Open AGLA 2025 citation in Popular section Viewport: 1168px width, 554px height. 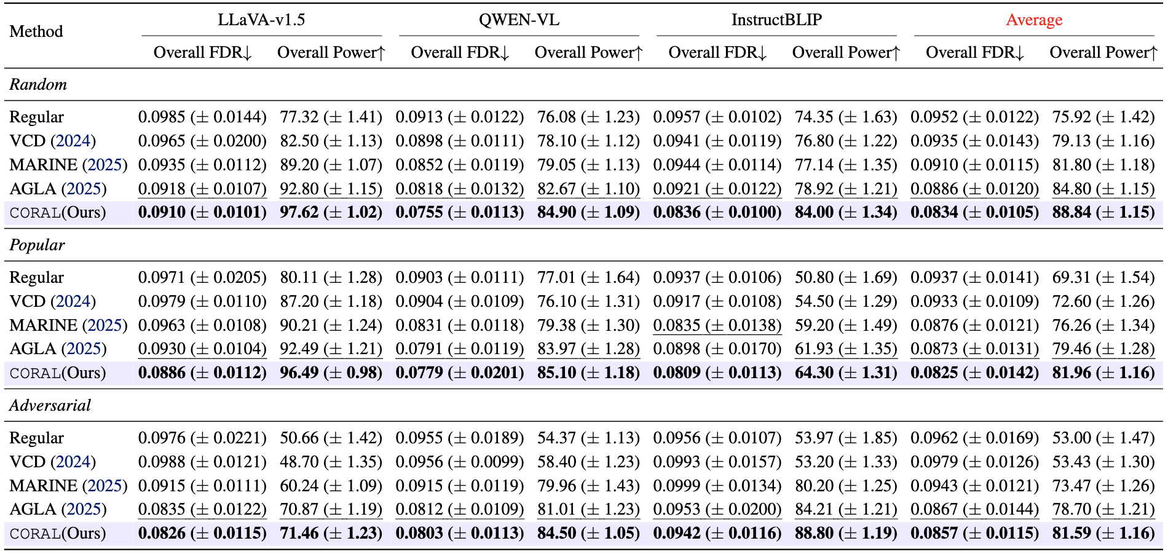[x=84, y=349]
